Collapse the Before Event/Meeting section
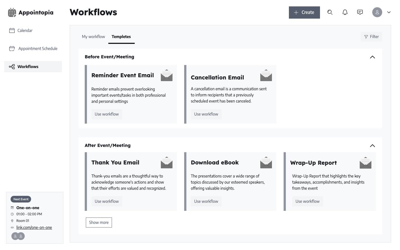Screen dimensions: 400x250 [x=372, y=57]
